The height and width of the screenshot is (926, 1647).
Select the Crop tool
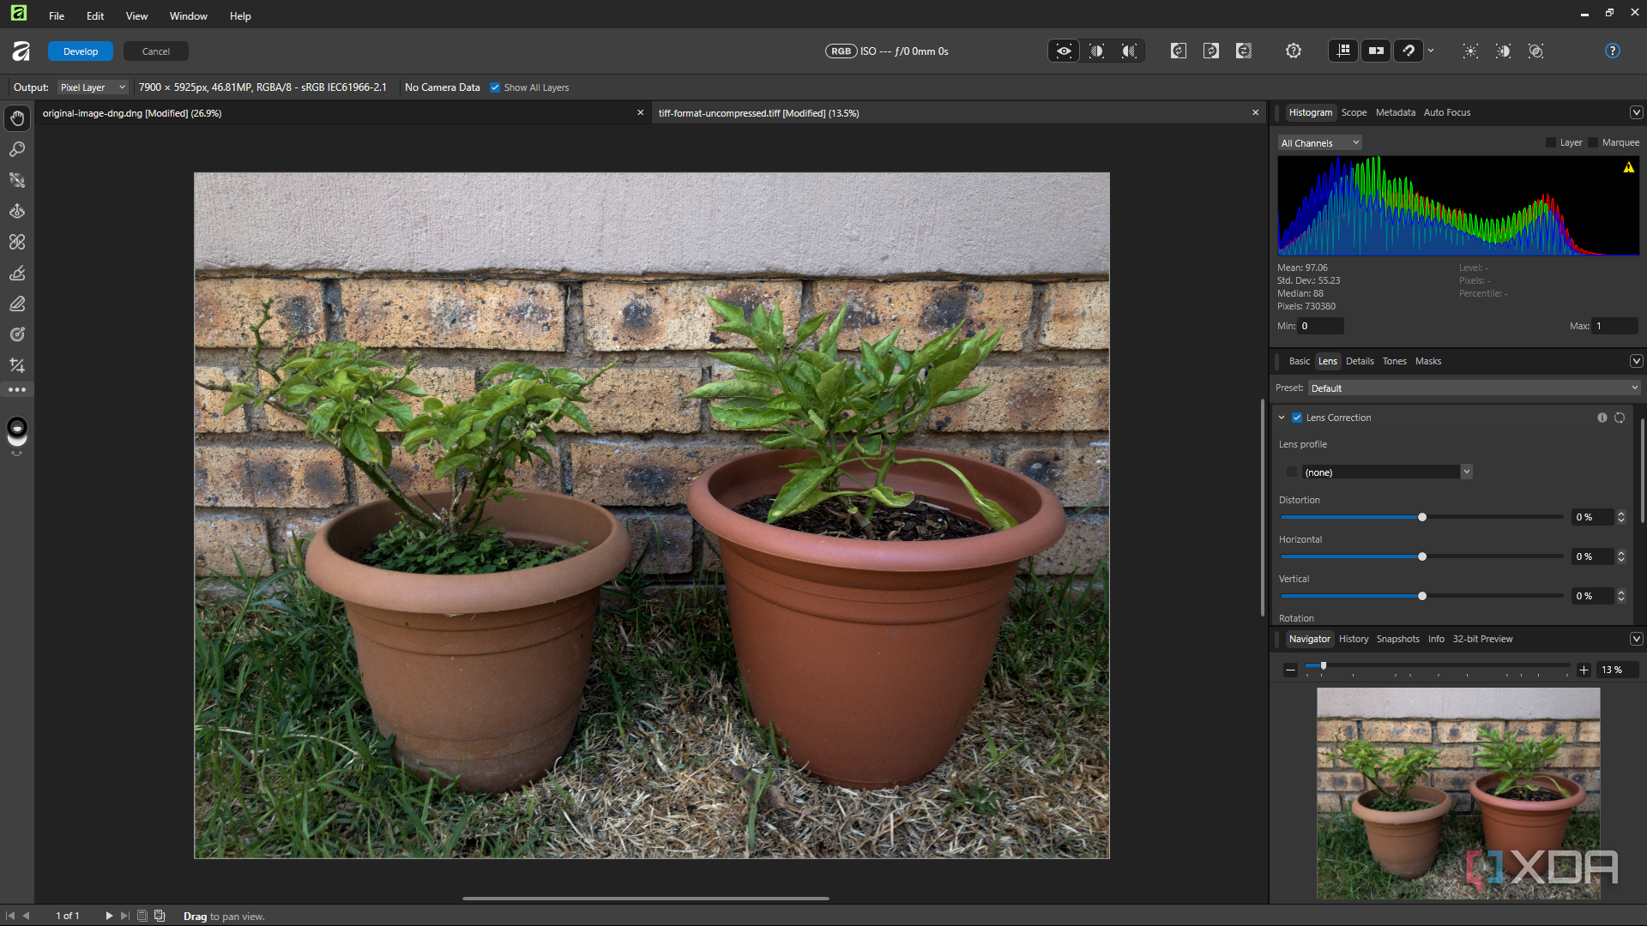pyautogui.click(x=17, y=365)
